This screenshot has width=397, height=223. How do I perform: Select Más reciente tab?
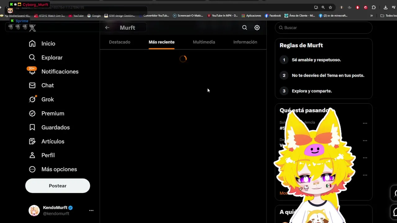pyautogui.click(x=162, y=42)
